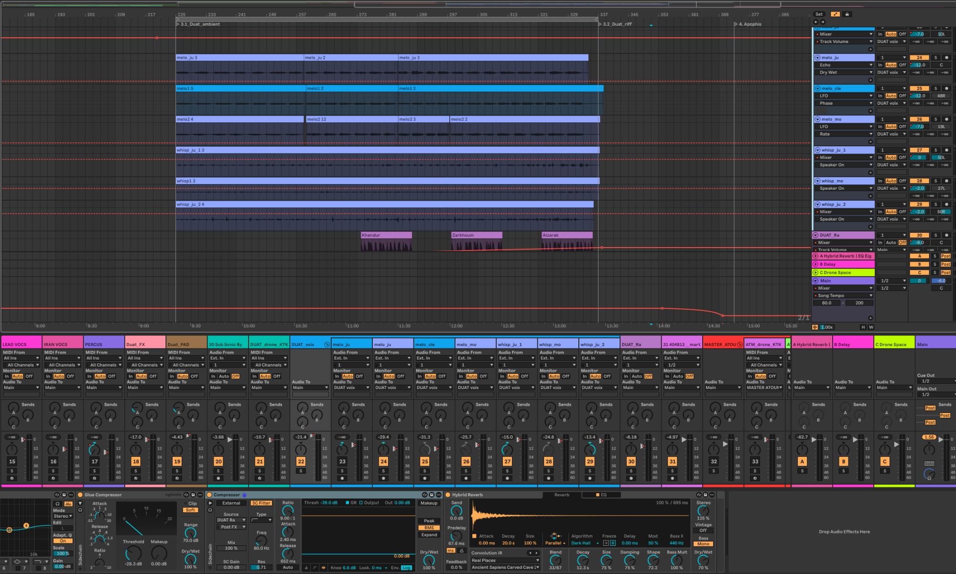
Task: Toggle SC Filter in Compressor
Action: coord(261,503)
